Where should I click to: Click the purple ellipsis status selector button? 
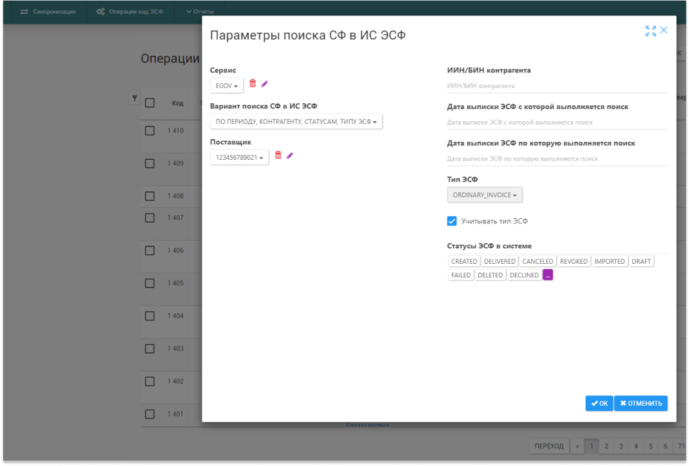click(548, 275)
